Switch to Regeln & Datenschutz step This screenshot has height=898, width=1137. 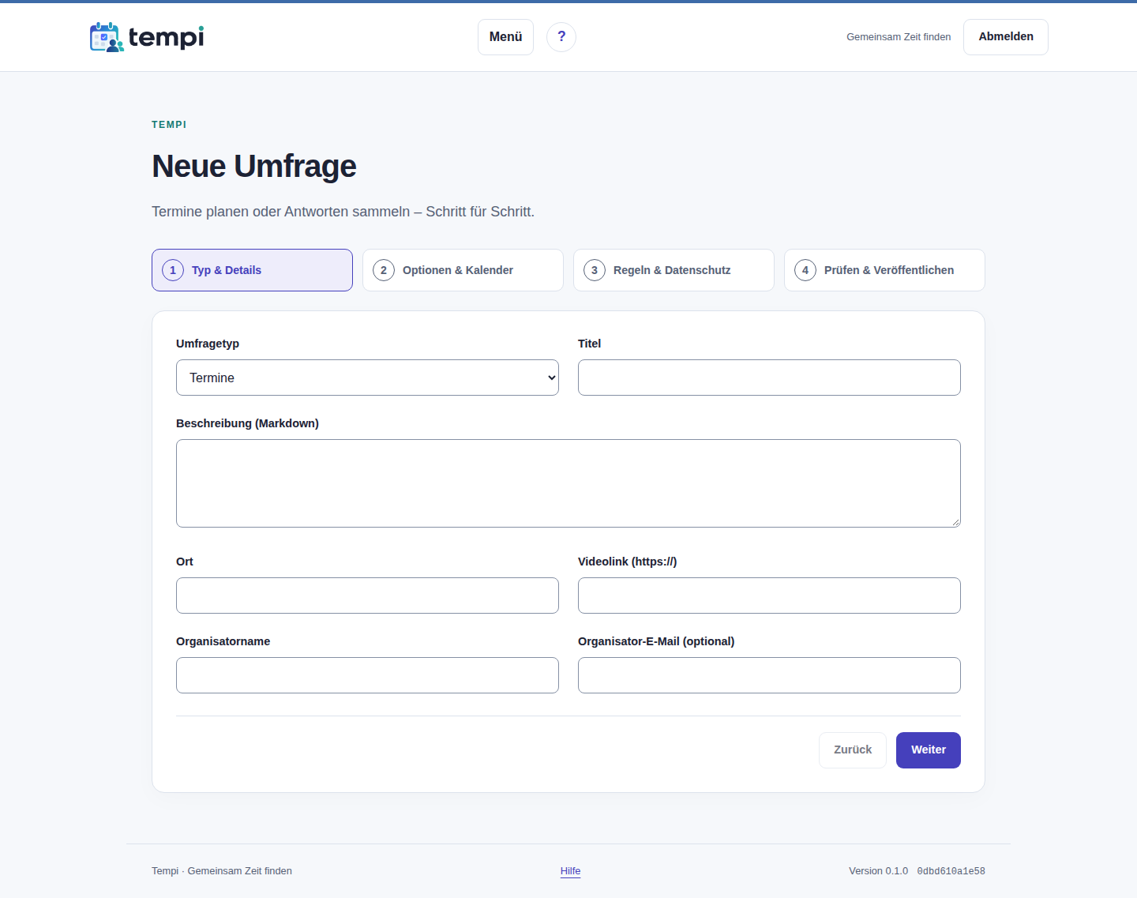click(674, 270)
